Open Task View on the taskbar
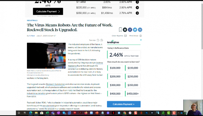Image resolution: width=203 pixels, height=116 pixels. 25,113
